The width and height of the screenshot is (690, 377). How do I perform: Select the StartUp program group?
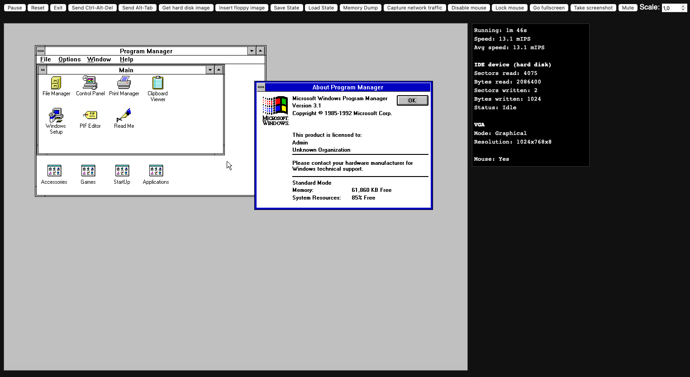point(122,171)
